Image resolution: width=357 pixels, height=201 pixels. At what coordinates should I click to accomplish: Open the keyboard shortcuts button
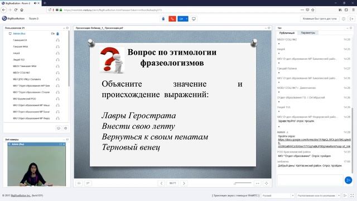pos(320,18)
